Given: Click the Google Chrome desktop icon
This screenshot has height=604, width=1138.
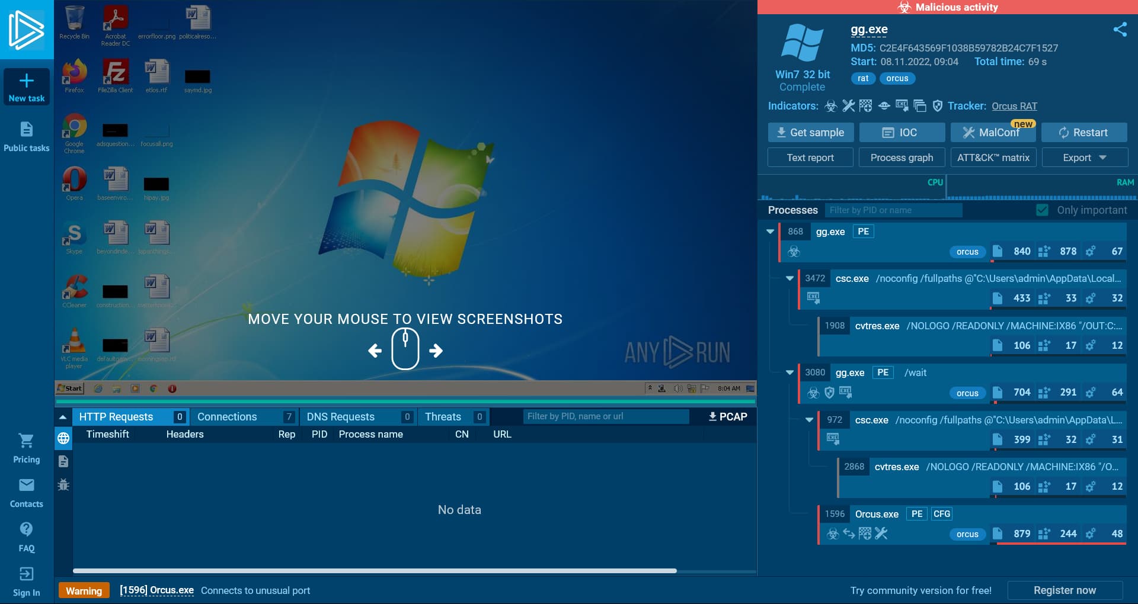Looking at the screenshot, I should (75, 134).
